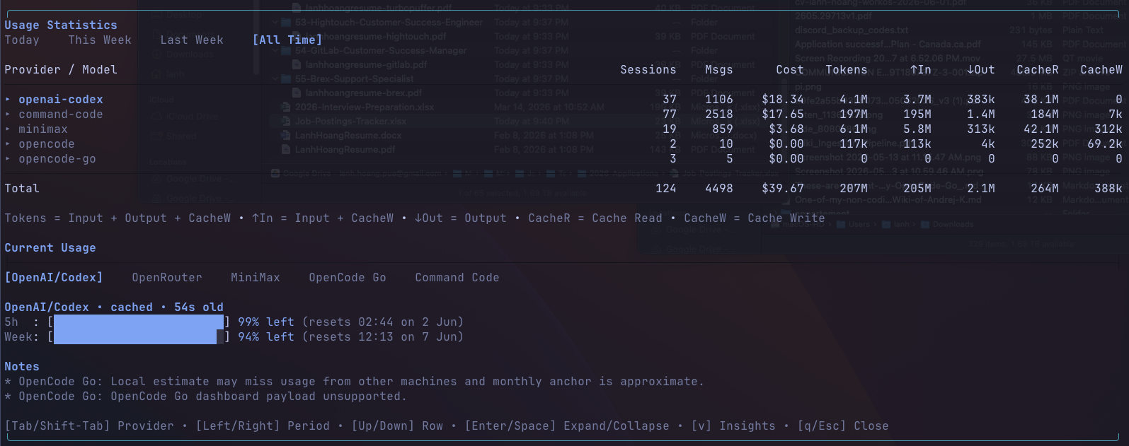Click the [q/Esc] Close hint

(x=843, y=426)
